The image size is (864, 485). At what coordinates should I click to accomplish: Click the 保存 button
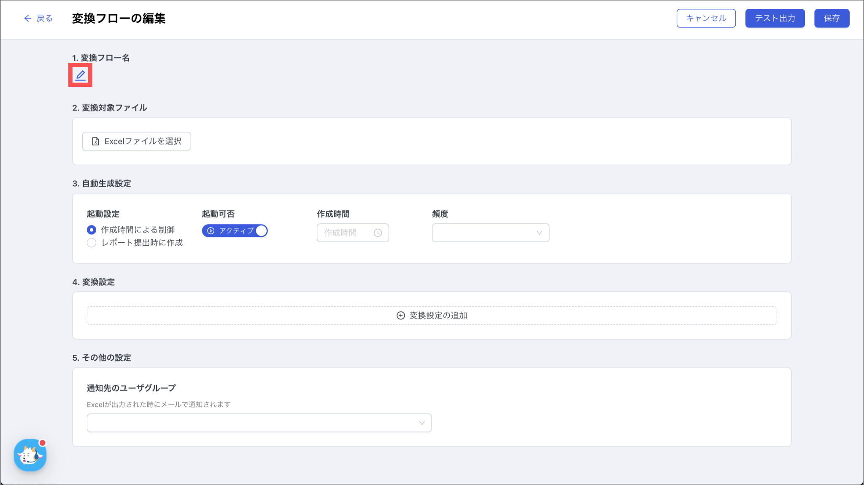[x=832, y=18]
